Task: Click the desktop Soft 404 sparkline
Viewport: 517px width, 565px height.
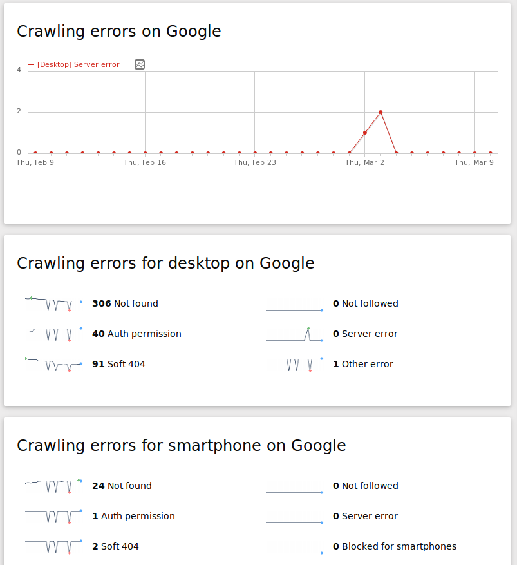Action: tap(53, 364)
